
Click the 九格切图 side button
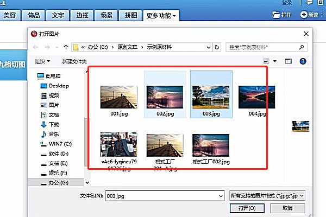[x=13, y=65]
